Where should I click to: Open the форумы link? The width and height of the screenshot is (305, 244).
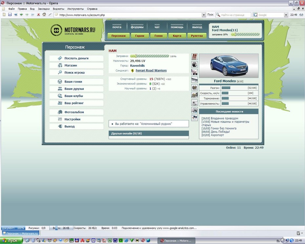(137, 27)
